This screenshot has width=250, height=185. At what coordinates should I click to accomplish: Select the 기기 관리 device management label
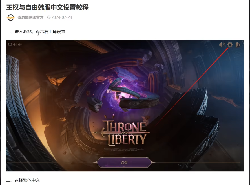[17, 44]
